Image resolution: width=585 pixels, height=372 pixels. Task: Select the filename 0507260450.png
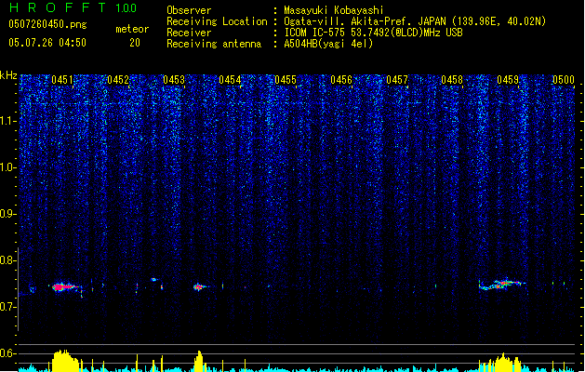[47, 24]
